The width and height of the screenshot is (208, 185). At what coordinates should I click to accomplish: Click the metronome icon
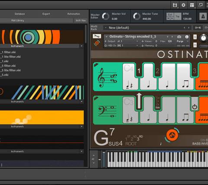click(203, 16)
